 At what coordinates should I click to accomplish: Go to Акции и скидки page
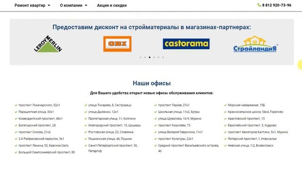[112, 5]
